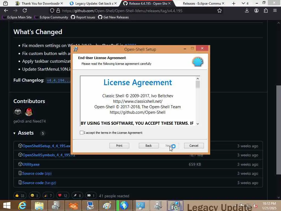Viewport: 281px width, 211px height.
Task: Open Firefox extensions icon
Action: 266,11
